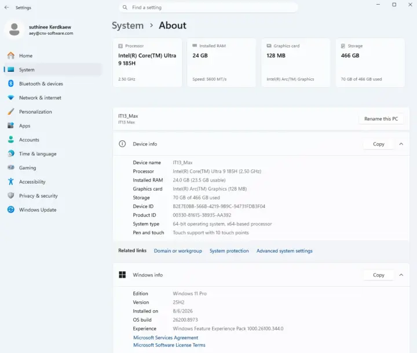Image resolution: width=417 pixels, height=353 pixels.
Task: Click the Network wifi icon
Action: (11, 97)
